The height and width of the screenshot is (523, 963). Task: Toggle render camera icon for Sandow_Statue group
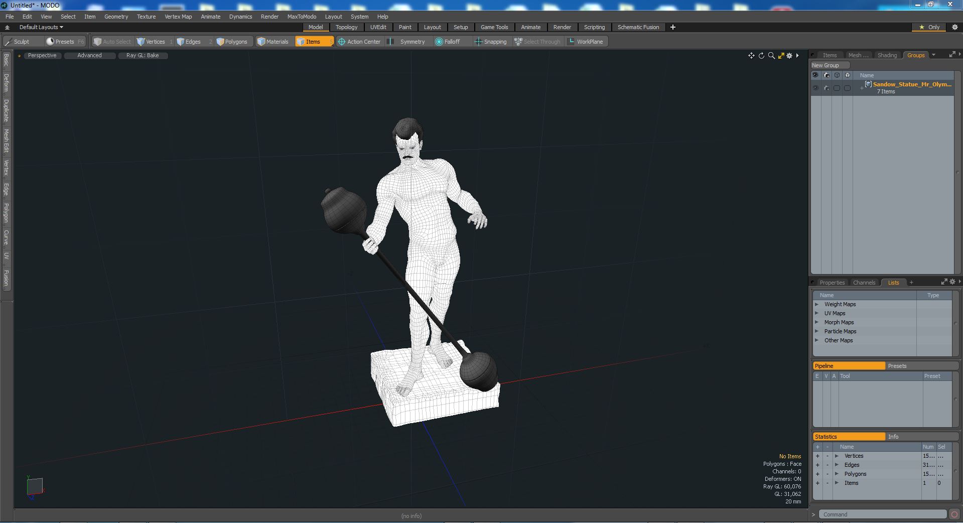pyautogui.click(x=827, y=88)
